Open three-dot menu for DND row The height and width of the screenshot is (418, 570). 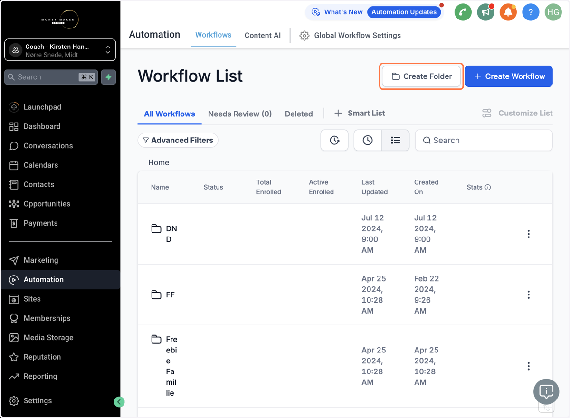point(528,234)
